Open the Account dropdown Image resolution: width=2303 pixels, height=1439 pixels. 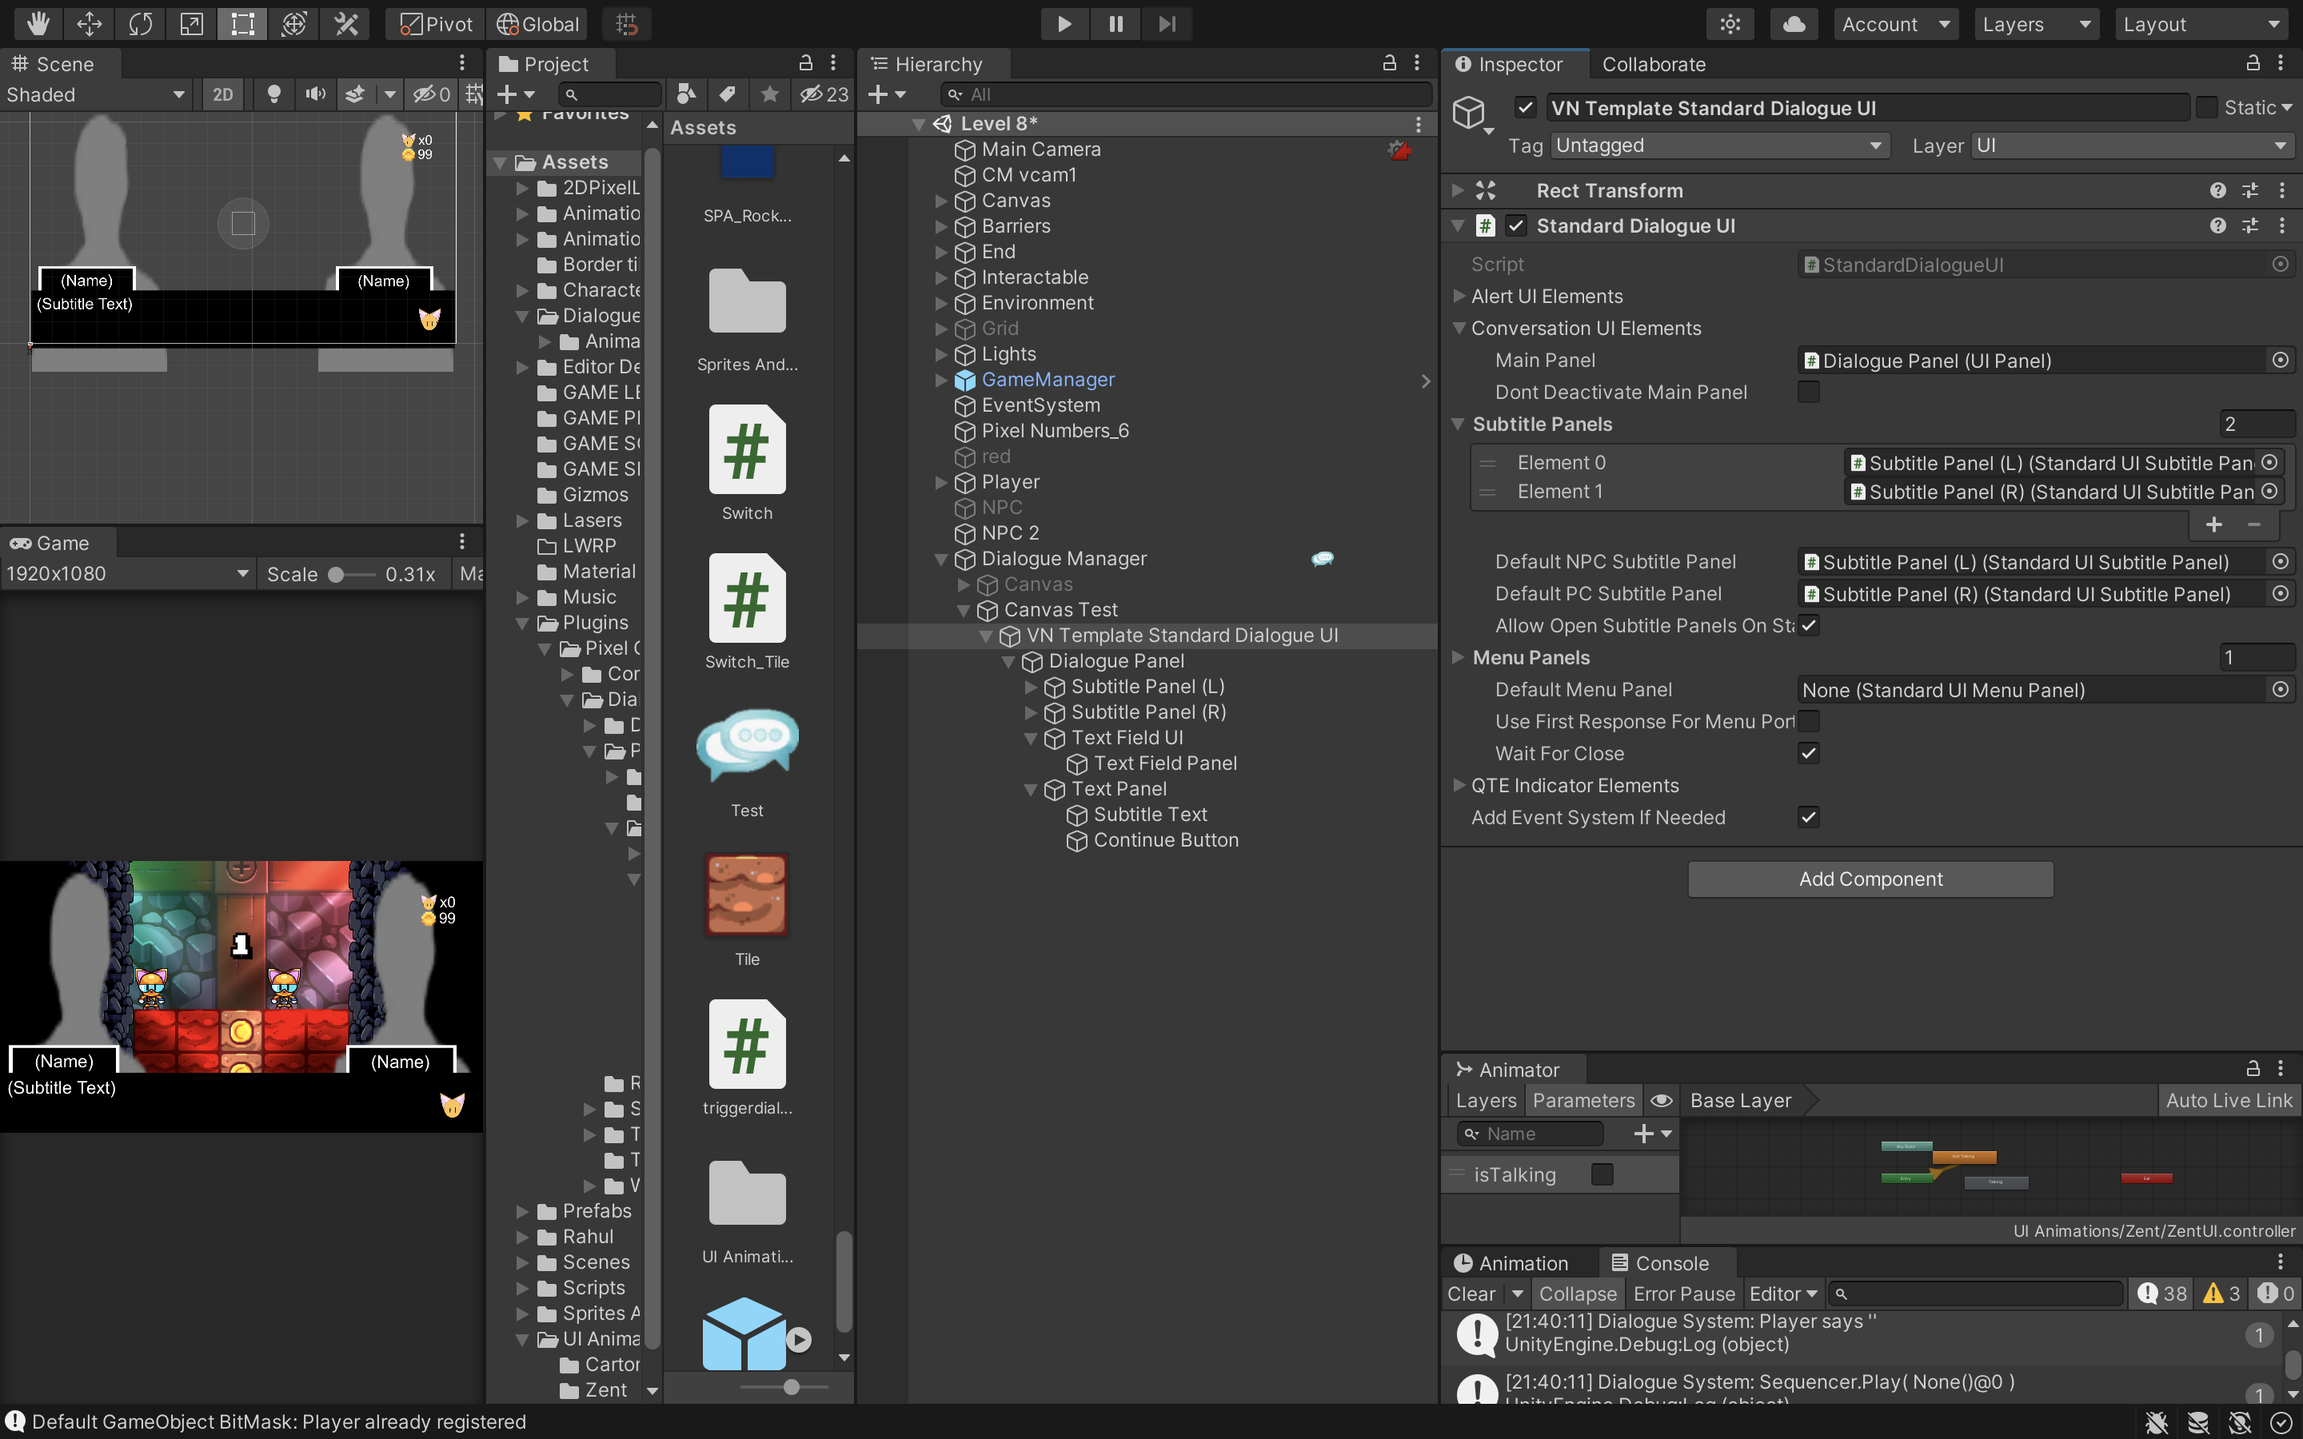(1894, 24)
